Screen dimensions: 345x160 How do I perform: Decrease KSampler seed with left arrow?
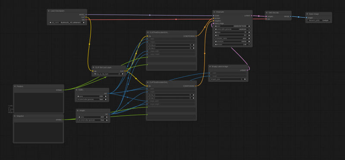pyautogui.click(x=216, y=26)
